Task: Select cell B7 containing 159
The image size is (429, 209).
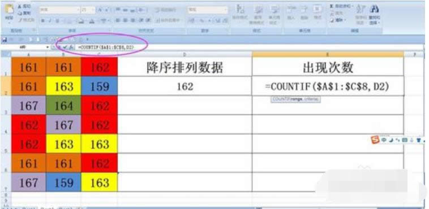Action: click(x=63, y=182)
